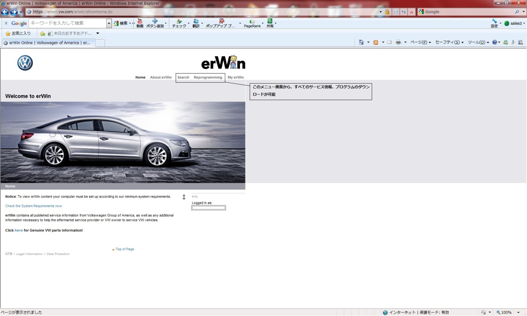Open the My erWin nav item
This screenshot has height=316, width=527.
coord(236,77)
